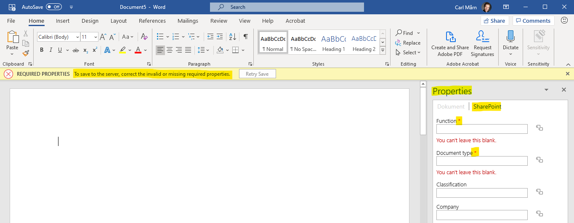The image size is (574, 223).
Task: Apply Bold formatting
Action: pos(42,50)
